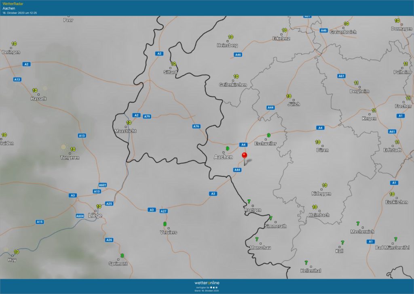This screenshot has width=414, height=294.
Task: Select the Bad Münstereifel city label
Action: pyautogui.click(x=392, y=248)
